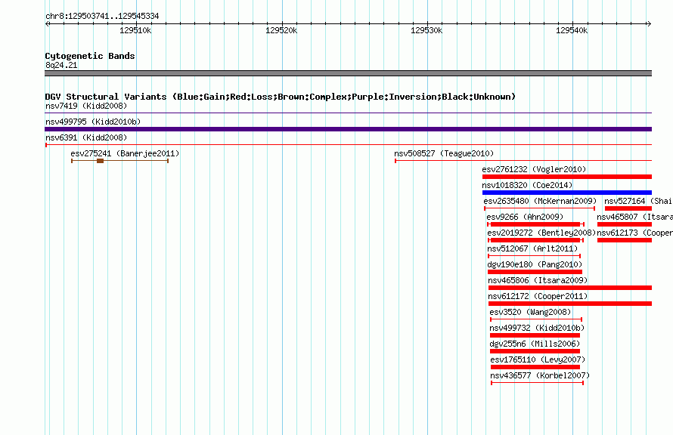Click the esv9266 (Ahn2009) label
Screen dimensions: 673x435
pos(525,217)
